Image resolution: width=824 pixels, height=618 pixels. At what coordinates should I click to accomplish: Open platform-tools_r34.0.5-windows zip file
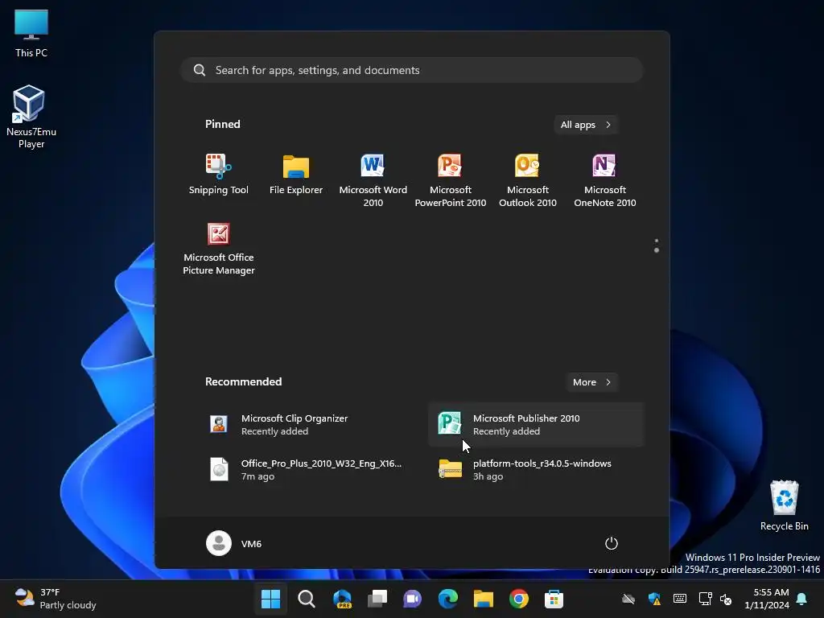click(536, 469)
